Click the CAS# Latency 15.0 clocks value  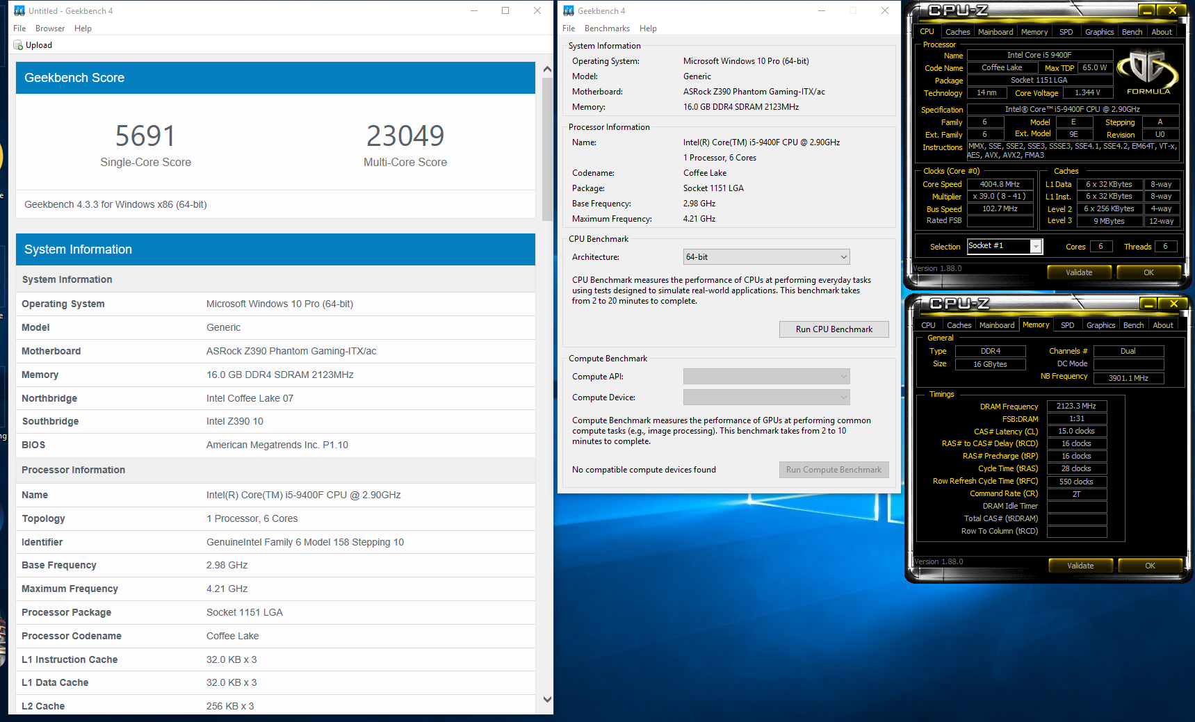pyautogui.click(x=1076, y=432)
